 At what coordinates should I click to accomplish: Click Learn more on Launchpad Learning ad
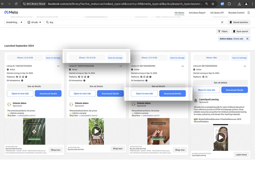[241, 154]
